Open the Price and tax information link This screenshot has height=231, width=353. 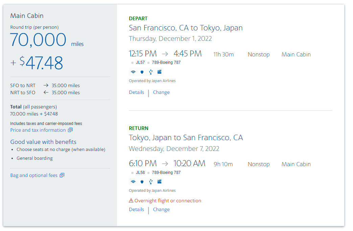point(38,130)
